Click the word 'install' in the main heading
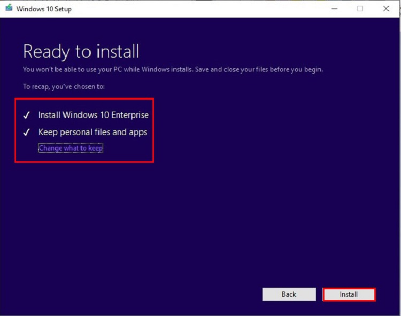This screenshot has width=401, height=316. coord(117,52)
